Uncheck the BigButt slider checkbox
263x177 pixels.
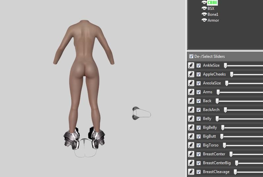[198, 136]
